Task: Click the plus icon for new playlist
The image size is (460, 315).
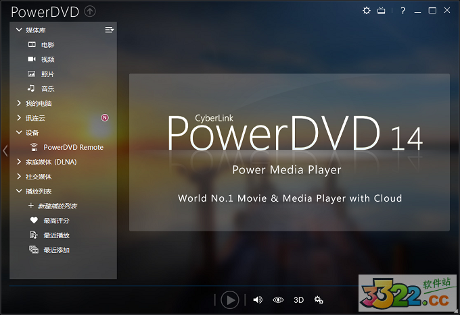Action: (x=31, y=206)
